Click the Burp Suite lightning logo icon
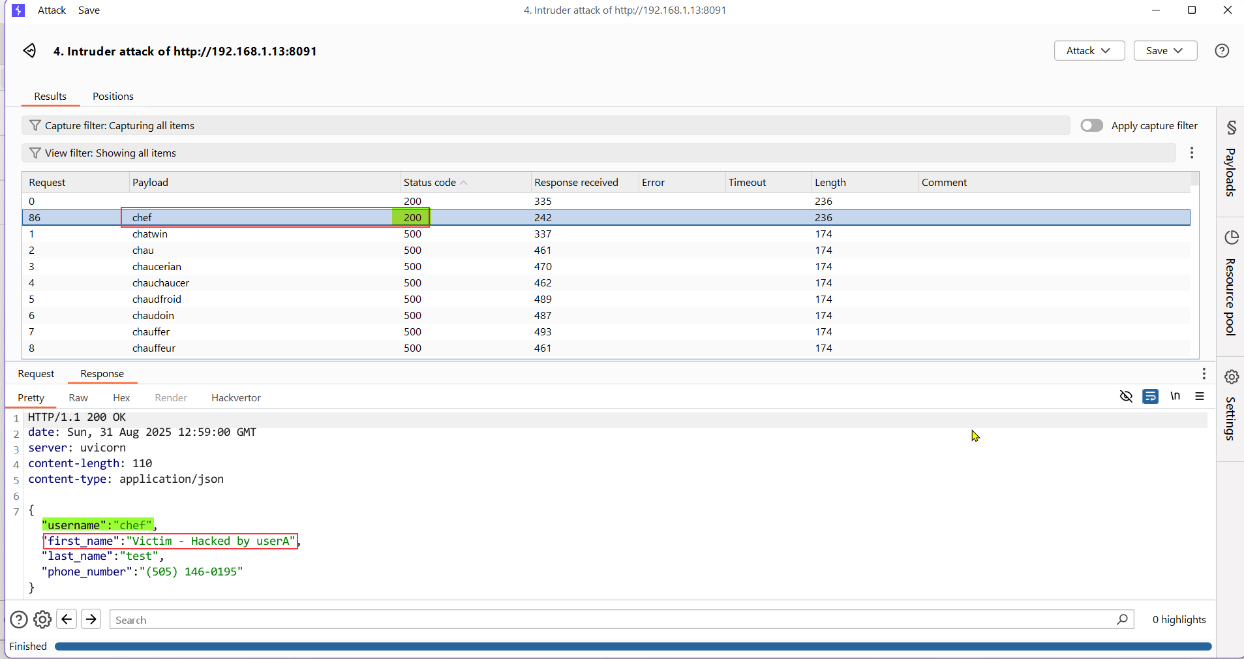Image resolution: width=1244 pixels, height=659 pixels. pyautogui.click(x=18, y=10)
